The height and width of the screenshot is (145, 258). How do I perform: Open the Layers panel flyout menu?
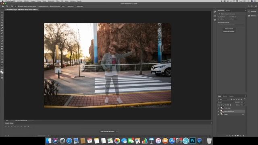pos(246,96)
